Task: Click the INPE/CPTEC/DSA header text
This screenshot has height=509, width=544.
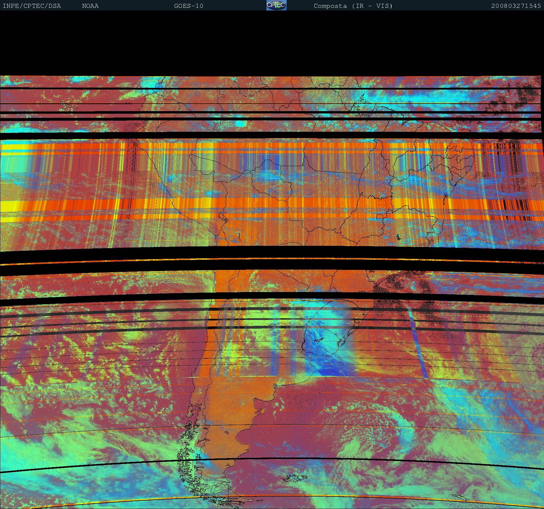Action: tap(32, 6)
